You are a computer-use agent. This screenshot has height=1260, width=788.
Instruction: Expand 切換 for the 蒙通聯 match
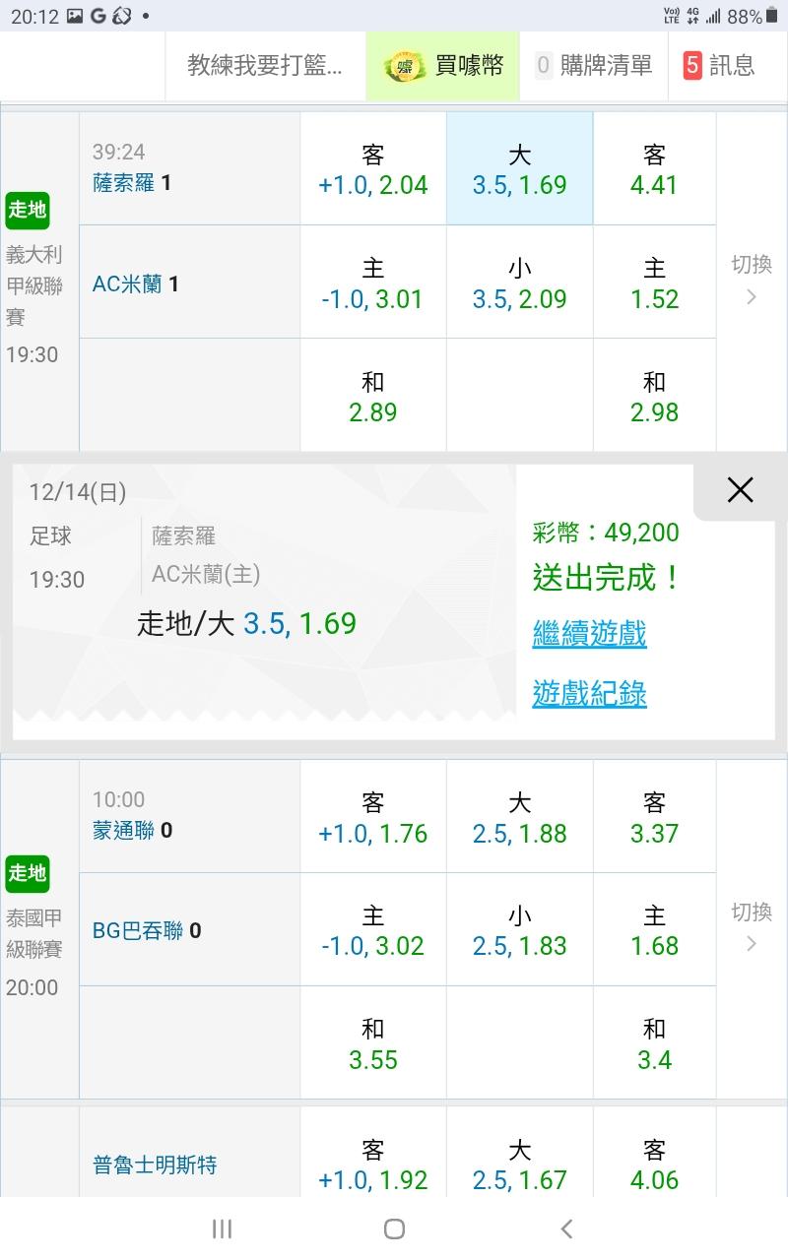[x=752, y=927]
